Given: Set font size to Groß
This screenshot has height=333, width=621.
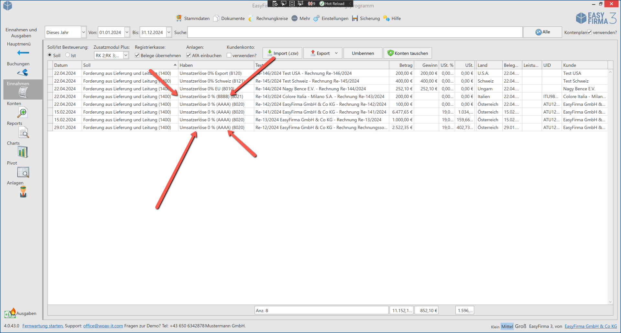Looking at the screenshot, I should (x=520, y=326).
